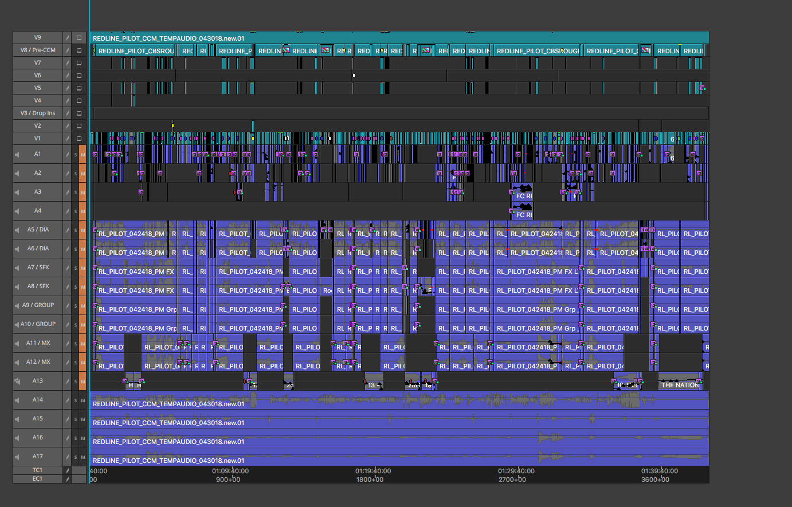This screenshot has width=792, height=507.
Task: Toggle sync lock slash on V9
Action: (67, 38)
